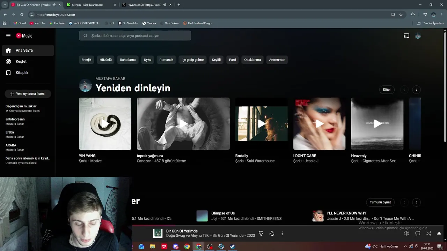Toggle repeat mode in player bar
Viewport: 447px width, 251px height.
click(x=418, y=234)
